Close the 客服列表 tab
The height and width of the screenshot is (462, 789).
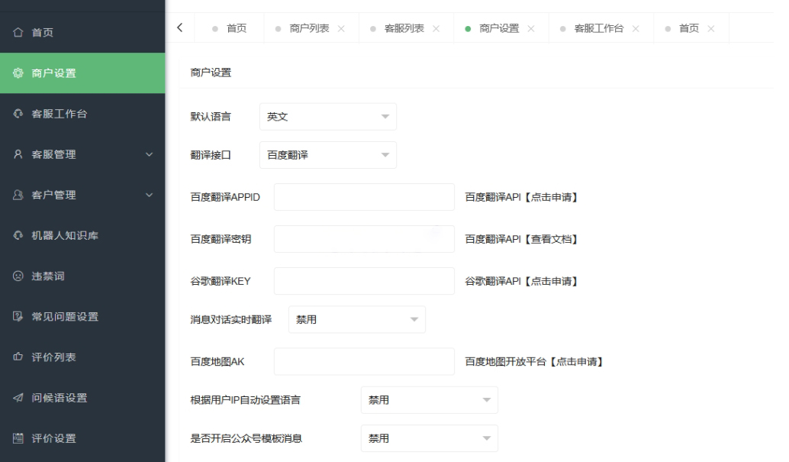(436, 29)
